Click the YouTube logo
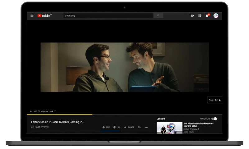The image size is (249, 149). [x=44, y=16]
